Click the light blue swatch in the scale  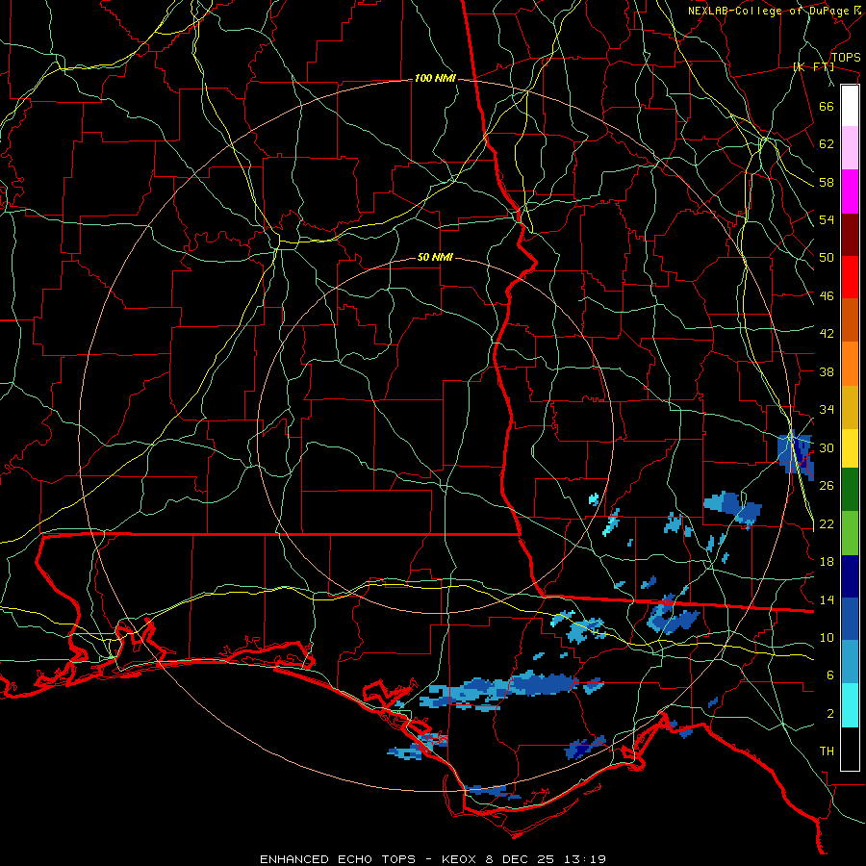[x=850, y=662]
